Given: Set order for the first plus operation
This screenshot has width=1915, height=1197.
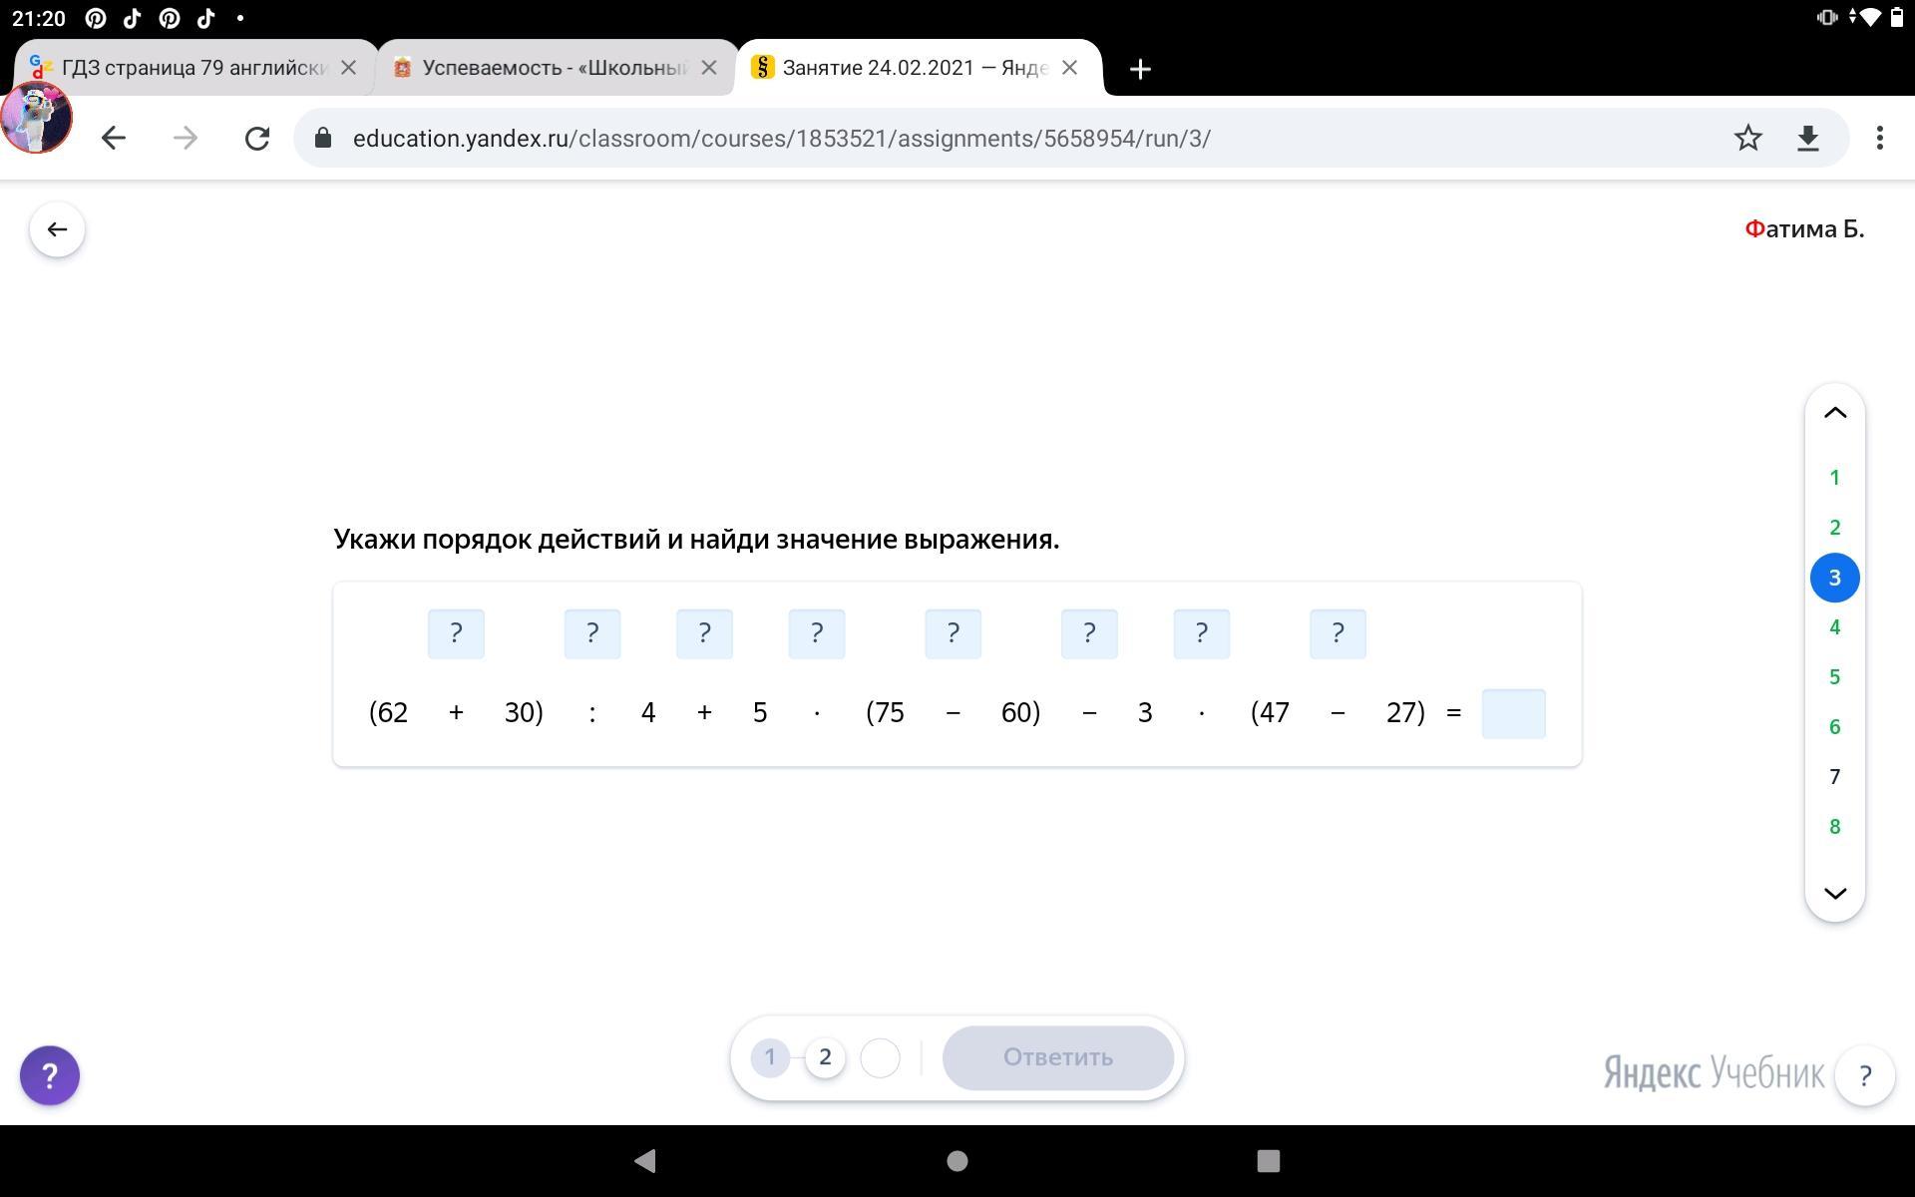Looking at the screenshot, I should point(456,633).
